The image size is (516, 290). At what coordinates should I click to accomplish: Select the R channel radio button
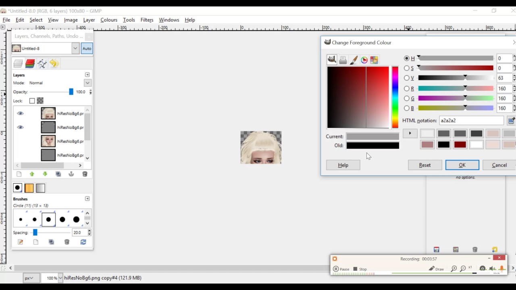pyautogui.click(x=406, y=88)
